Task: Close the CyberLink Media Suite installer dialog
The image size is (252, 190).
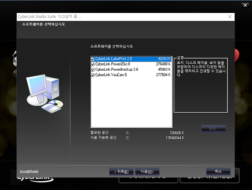Action: (x=230, y=17)
